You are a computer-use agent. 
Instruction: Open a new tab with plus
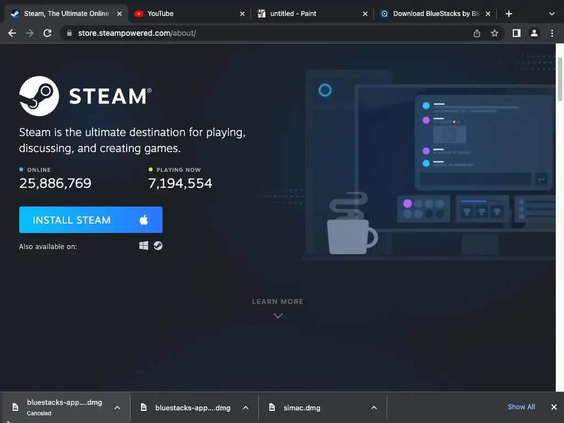point(508,14)
